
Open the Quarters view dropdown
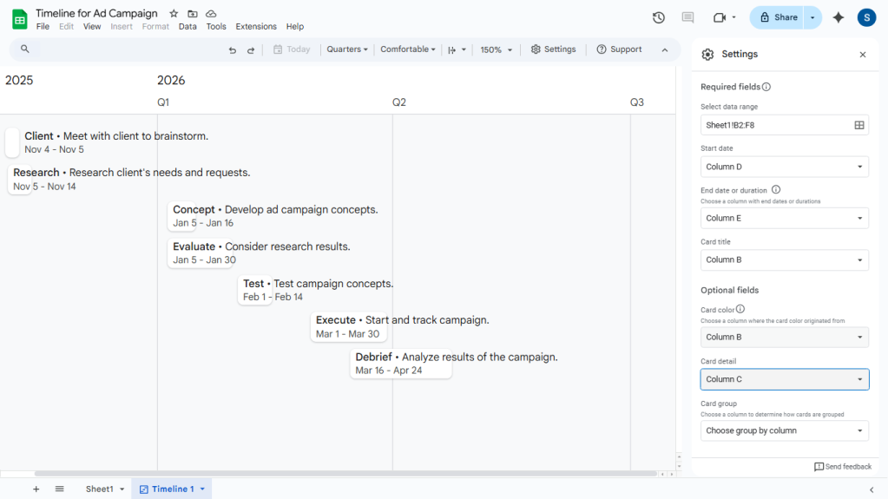347,49
